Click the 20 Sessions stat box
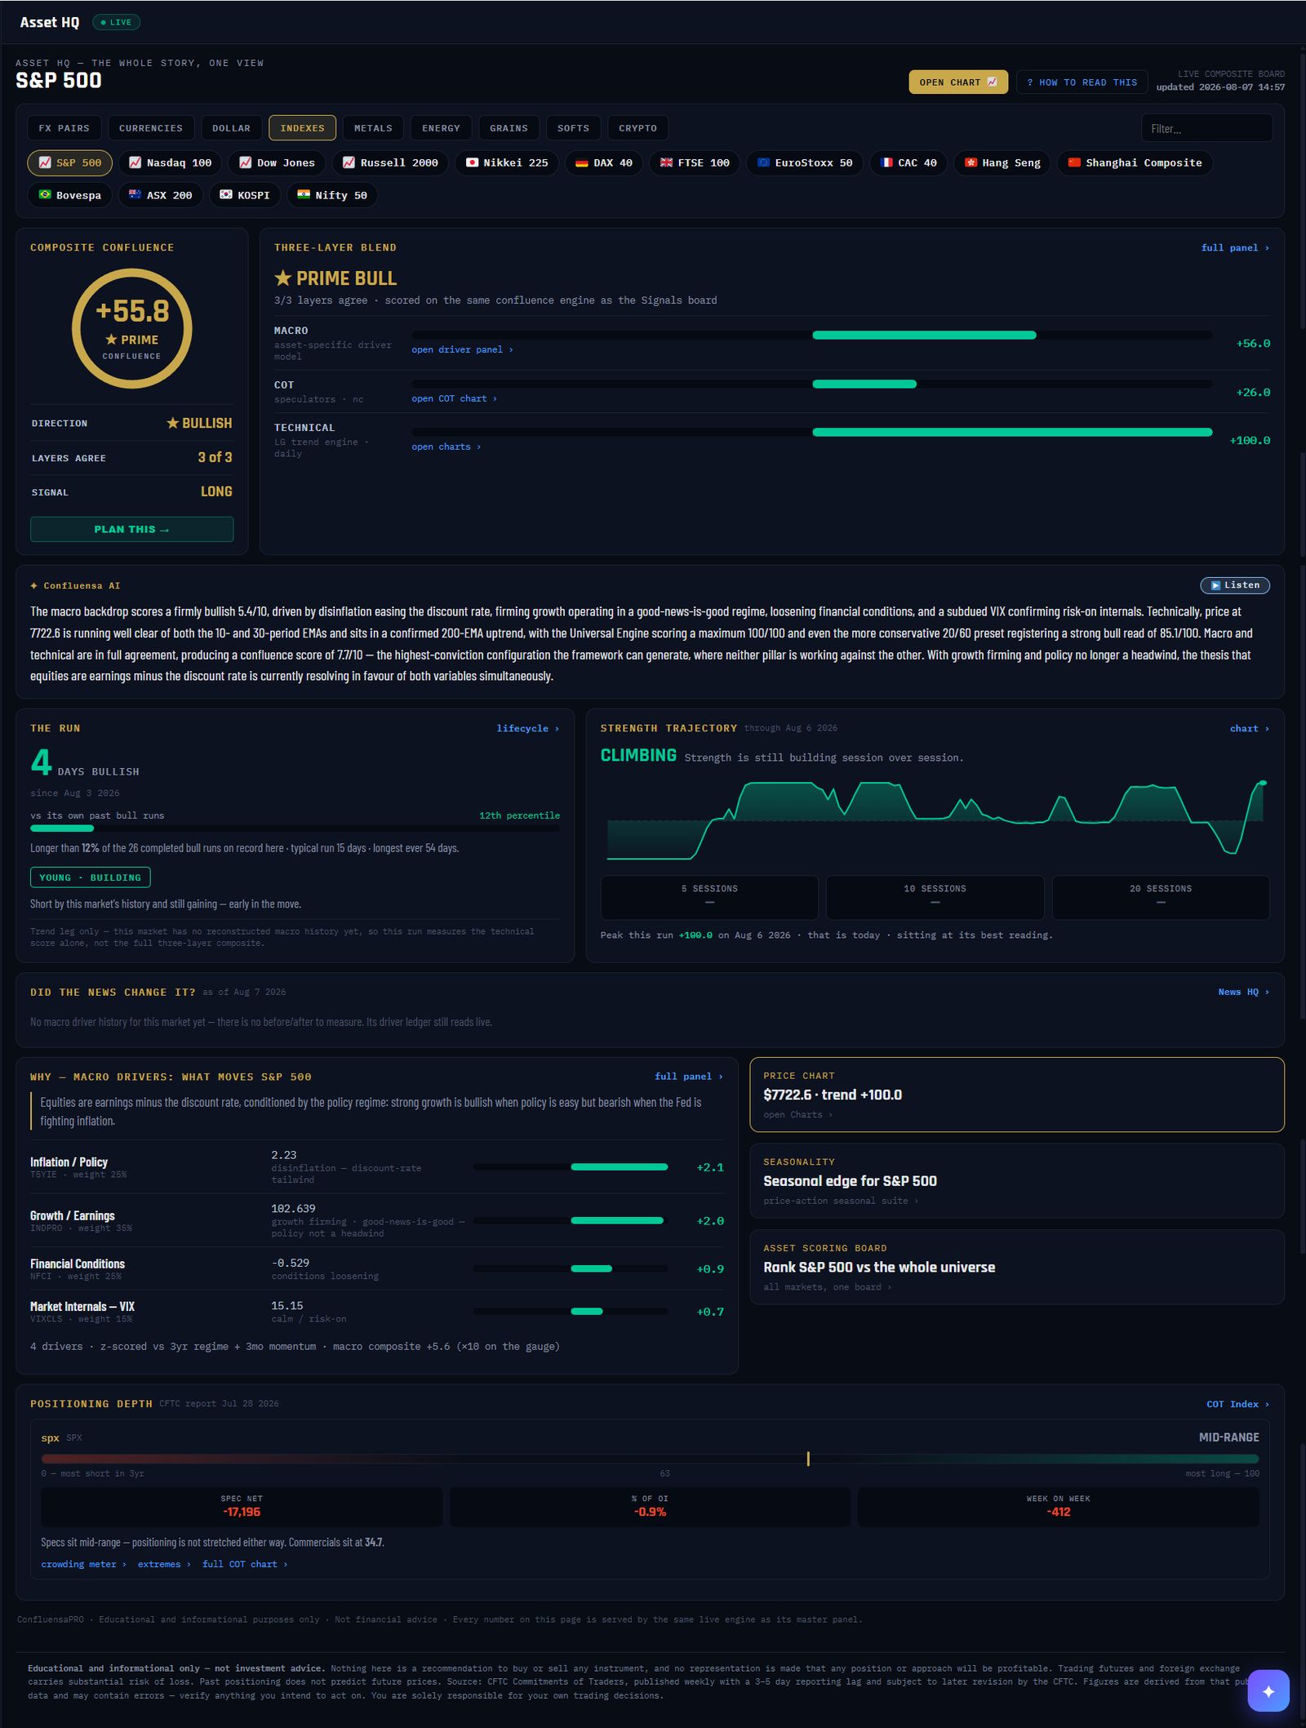This screenshot has height=1728, width=1306. point(1161,897)
